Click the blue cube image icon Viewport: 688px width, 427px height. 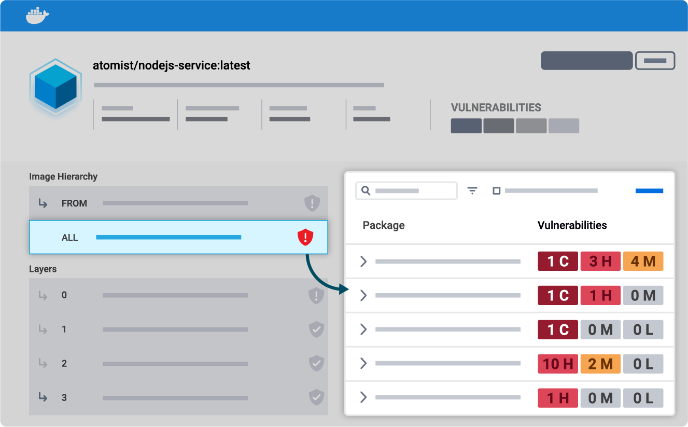55,87
